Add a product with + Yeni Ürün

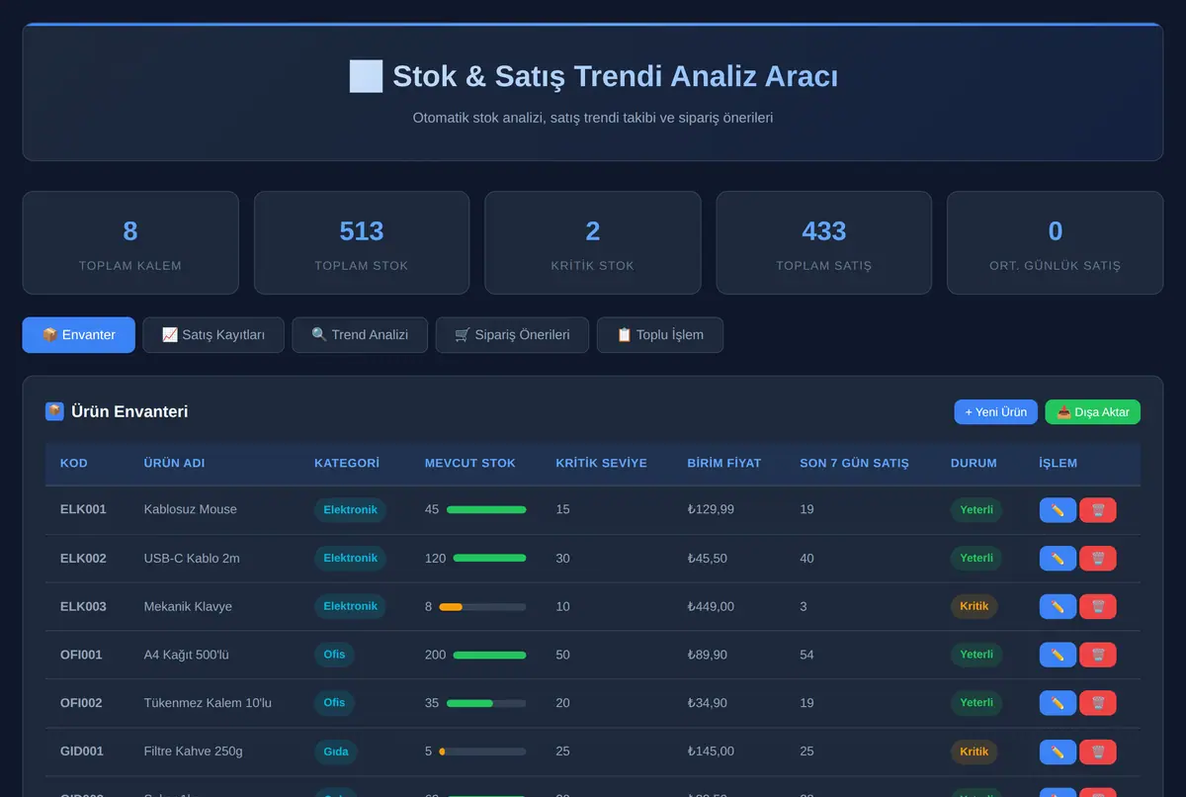[x=996, y=412]
